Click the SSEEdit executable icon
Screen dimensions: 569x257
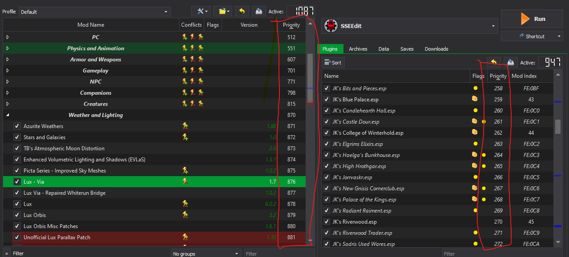pyautogui.click(x=331, y=26)
